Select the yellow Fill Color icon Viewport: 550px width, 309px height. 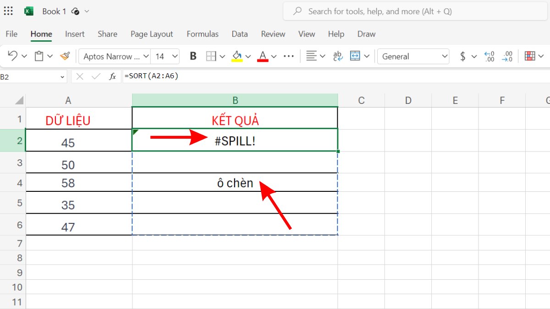[238, 56]
